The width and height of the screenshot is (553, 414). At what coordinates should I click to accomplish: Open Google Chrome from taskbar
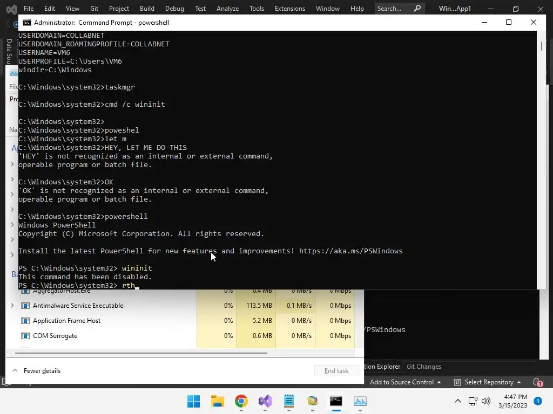[x=241, y=401]
